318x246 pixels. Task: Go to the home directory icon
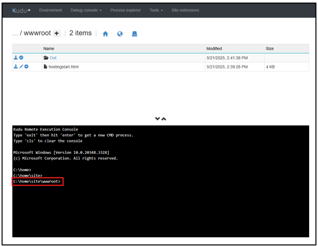pos(105,34)
